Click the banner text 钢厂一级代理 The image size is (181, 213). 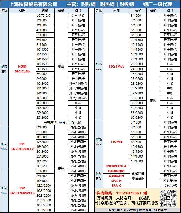(158, 4)
